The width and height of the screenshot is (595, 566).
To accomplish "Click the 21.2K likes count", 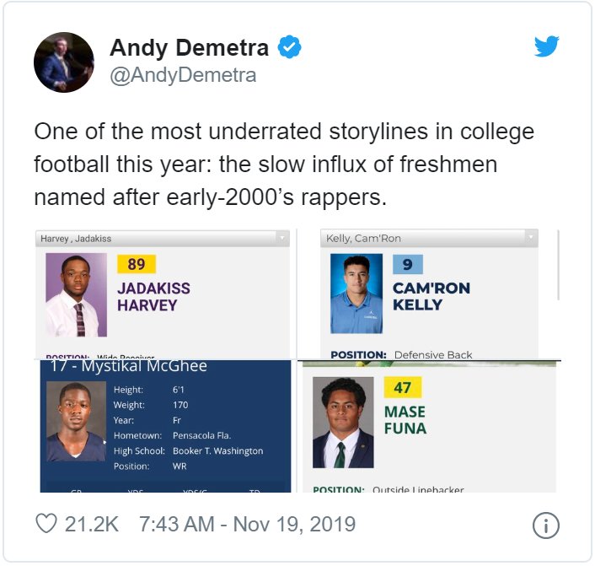I will point(92,524).
